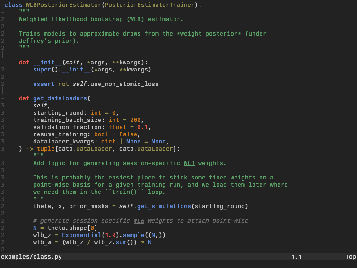
Task: Click the Top scroll position indicator
Action: pos(350,257)
